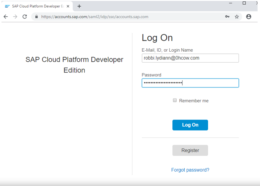Reload the current page

tap(25, 17)
